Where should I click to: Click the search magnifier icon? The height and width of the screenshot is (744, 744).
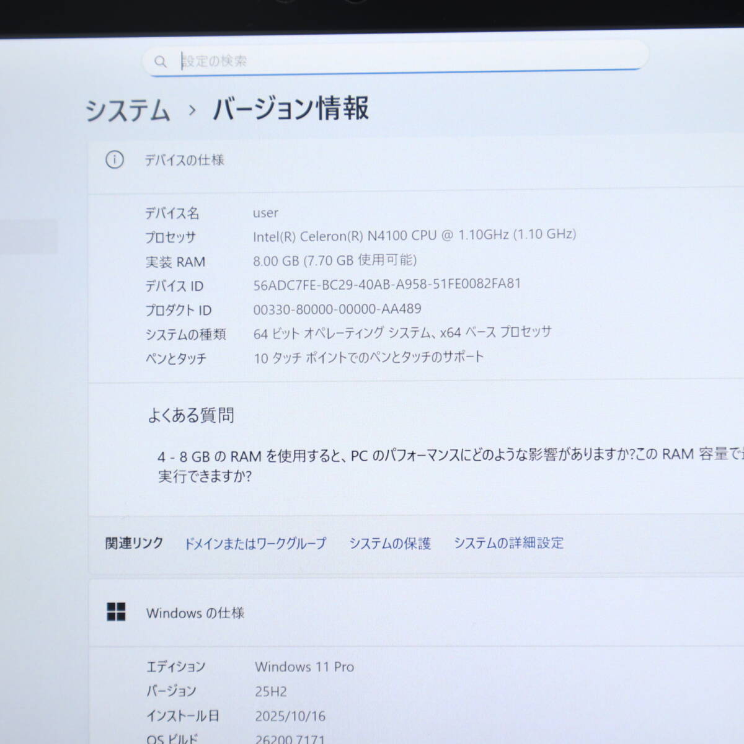pyautogui.click(x=161, y=61)
